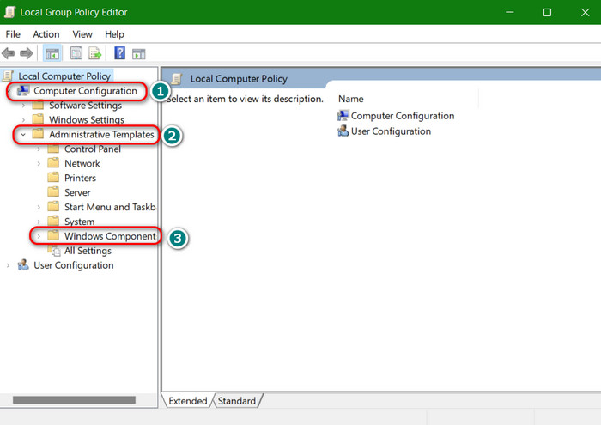Click the Server folder icon
601x425 pixels.
coord(53,192)
